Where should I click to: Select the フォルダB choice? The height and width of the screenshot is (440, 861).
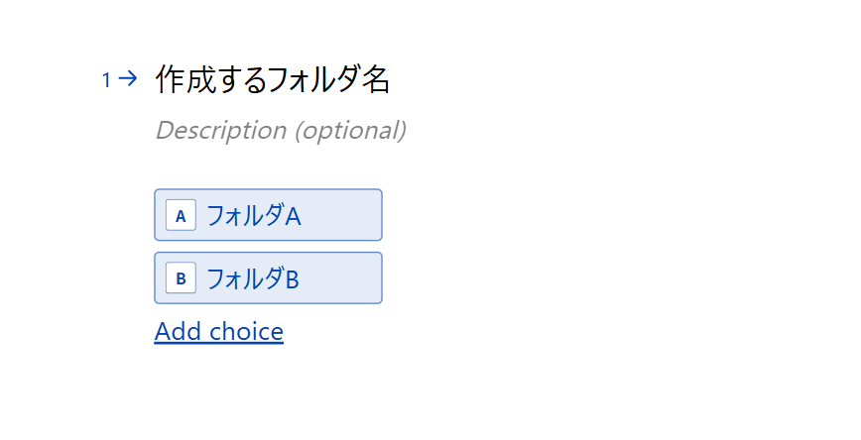268,278
